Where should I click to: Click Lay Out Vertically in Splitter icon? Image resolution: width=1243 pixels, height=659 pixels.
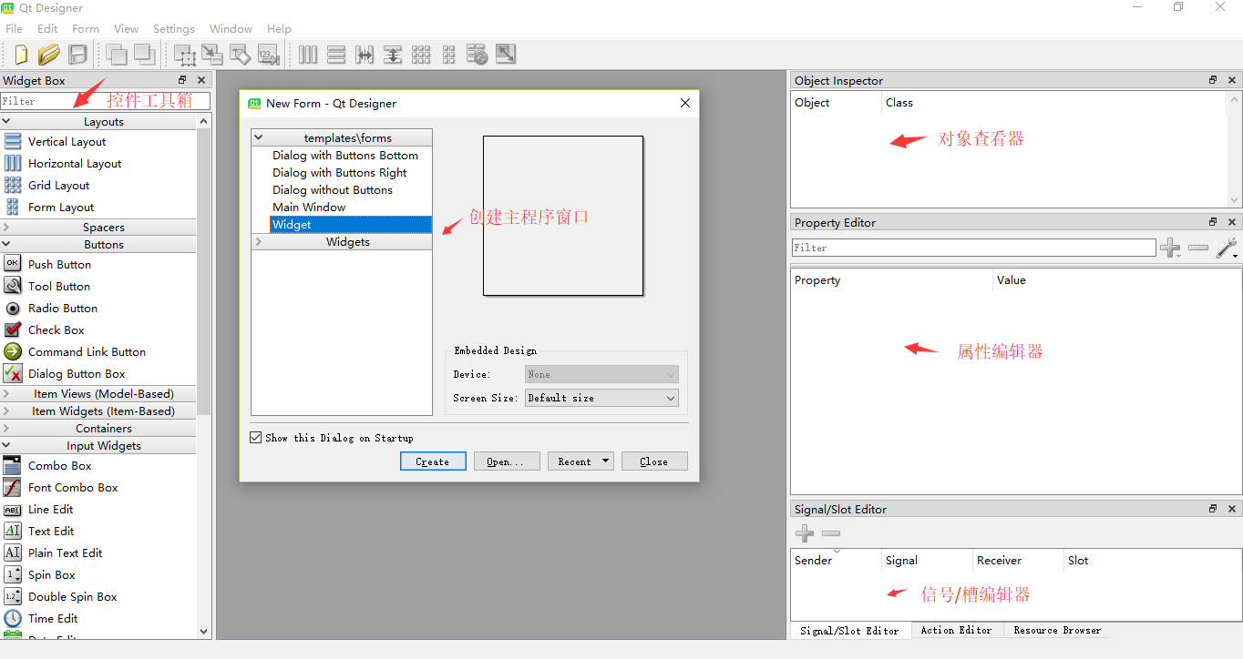pyautogui.click(x=393, y=55)
